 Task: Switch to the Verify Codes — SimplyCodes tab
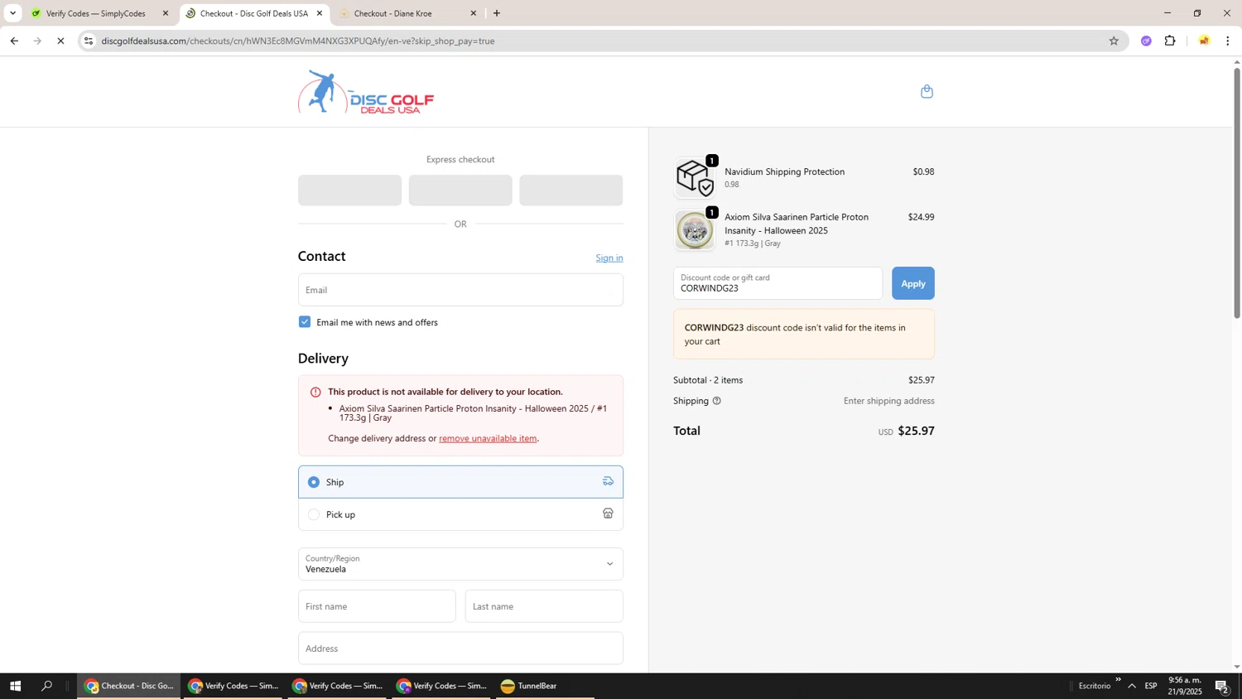(96, 13)
